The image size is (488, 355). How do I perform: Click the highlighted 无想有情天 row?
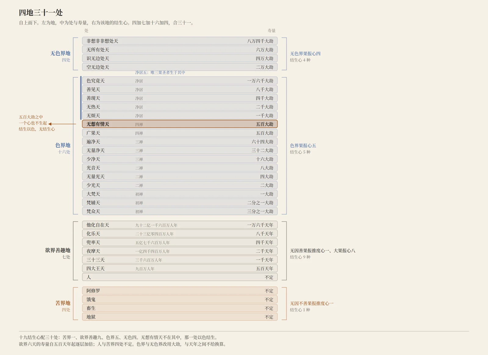tap(180, 124)
